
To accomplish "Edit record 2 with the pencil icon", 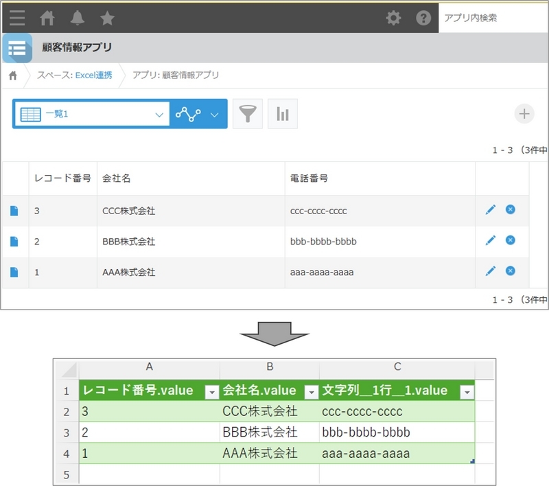I will pos(490,241).
